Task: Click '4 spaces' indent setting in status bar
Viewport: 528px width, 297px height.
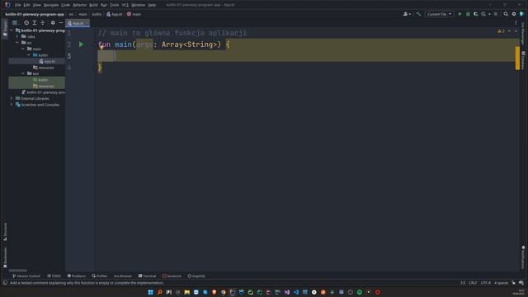Action: pyautogui.click(x=501, y=283)
